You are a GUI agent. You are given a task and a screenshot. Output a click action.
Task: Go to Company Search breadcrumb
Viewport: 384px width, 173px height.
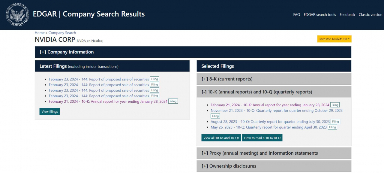coord(62,33)
